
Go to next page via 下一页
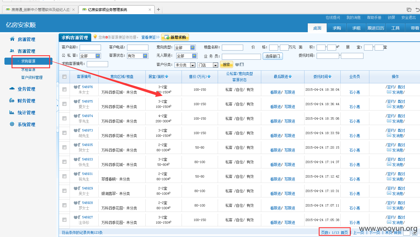(x=374, y=233)
